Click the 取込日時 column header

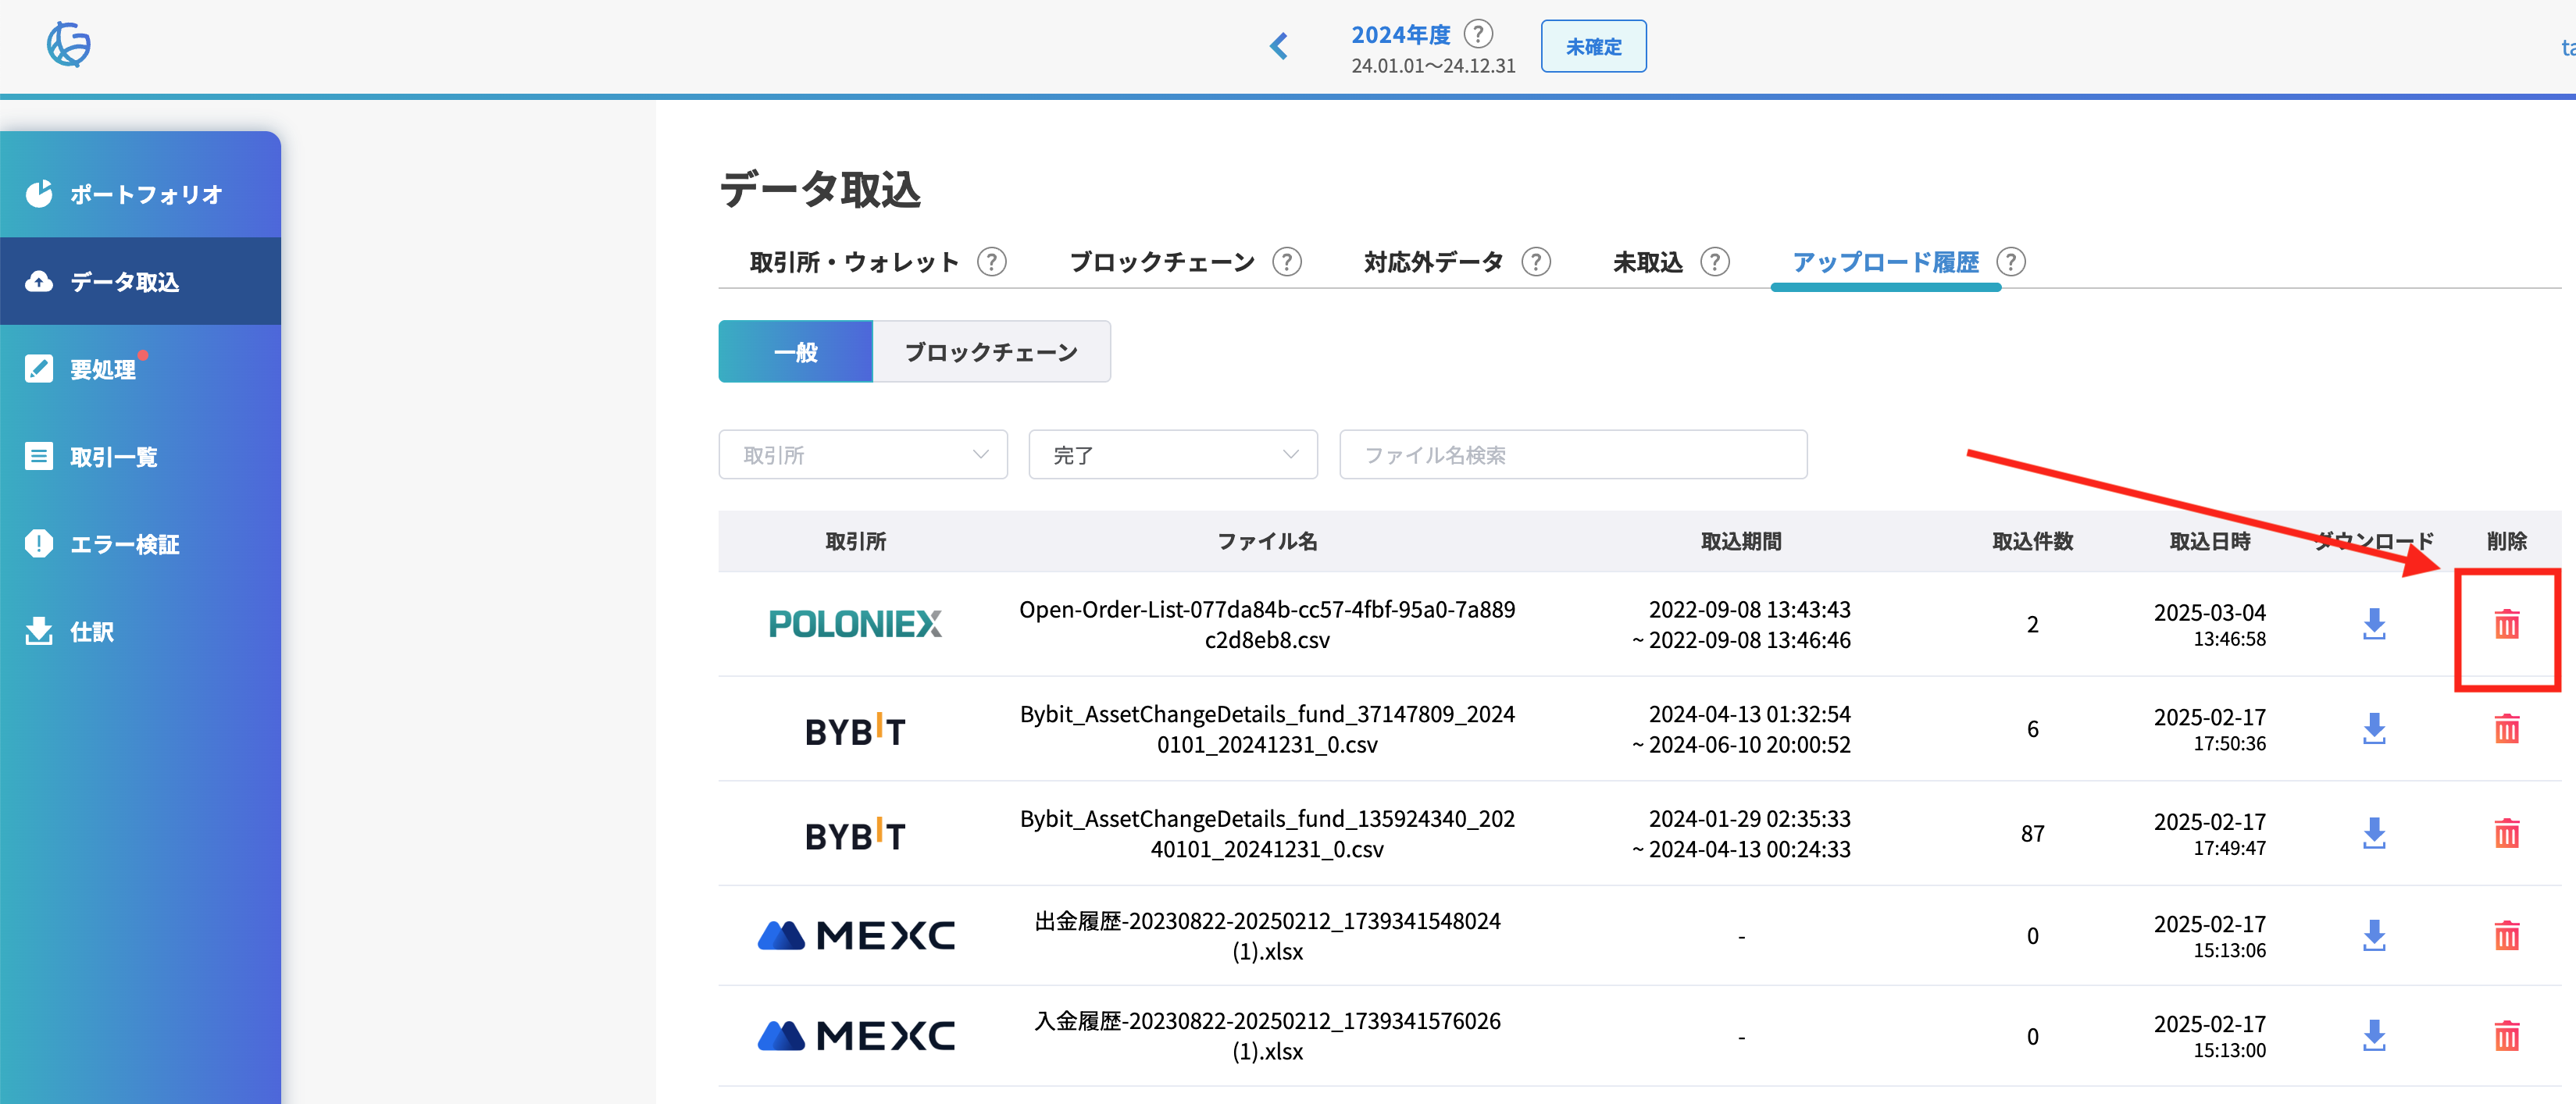(x=2209, y=541)
